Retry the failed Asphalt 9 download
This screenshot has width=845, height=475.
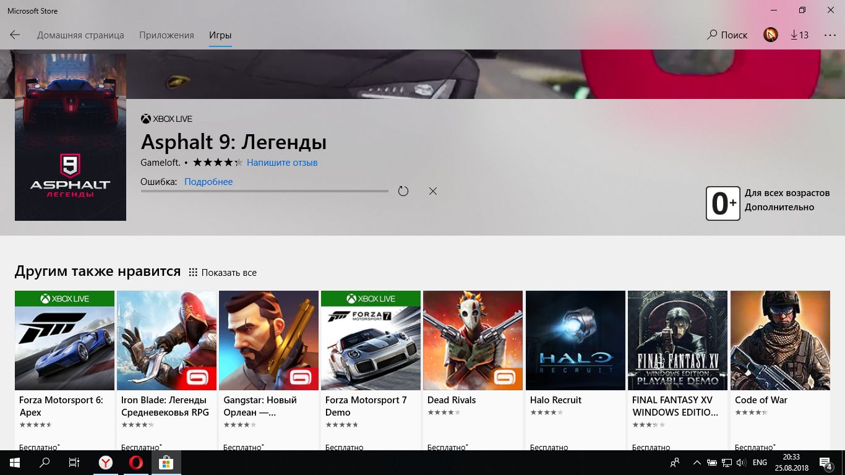coord(403,191)
